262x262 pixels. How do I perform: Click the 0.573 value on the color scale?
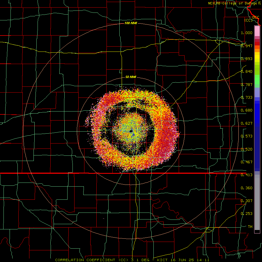pos(247,136)
